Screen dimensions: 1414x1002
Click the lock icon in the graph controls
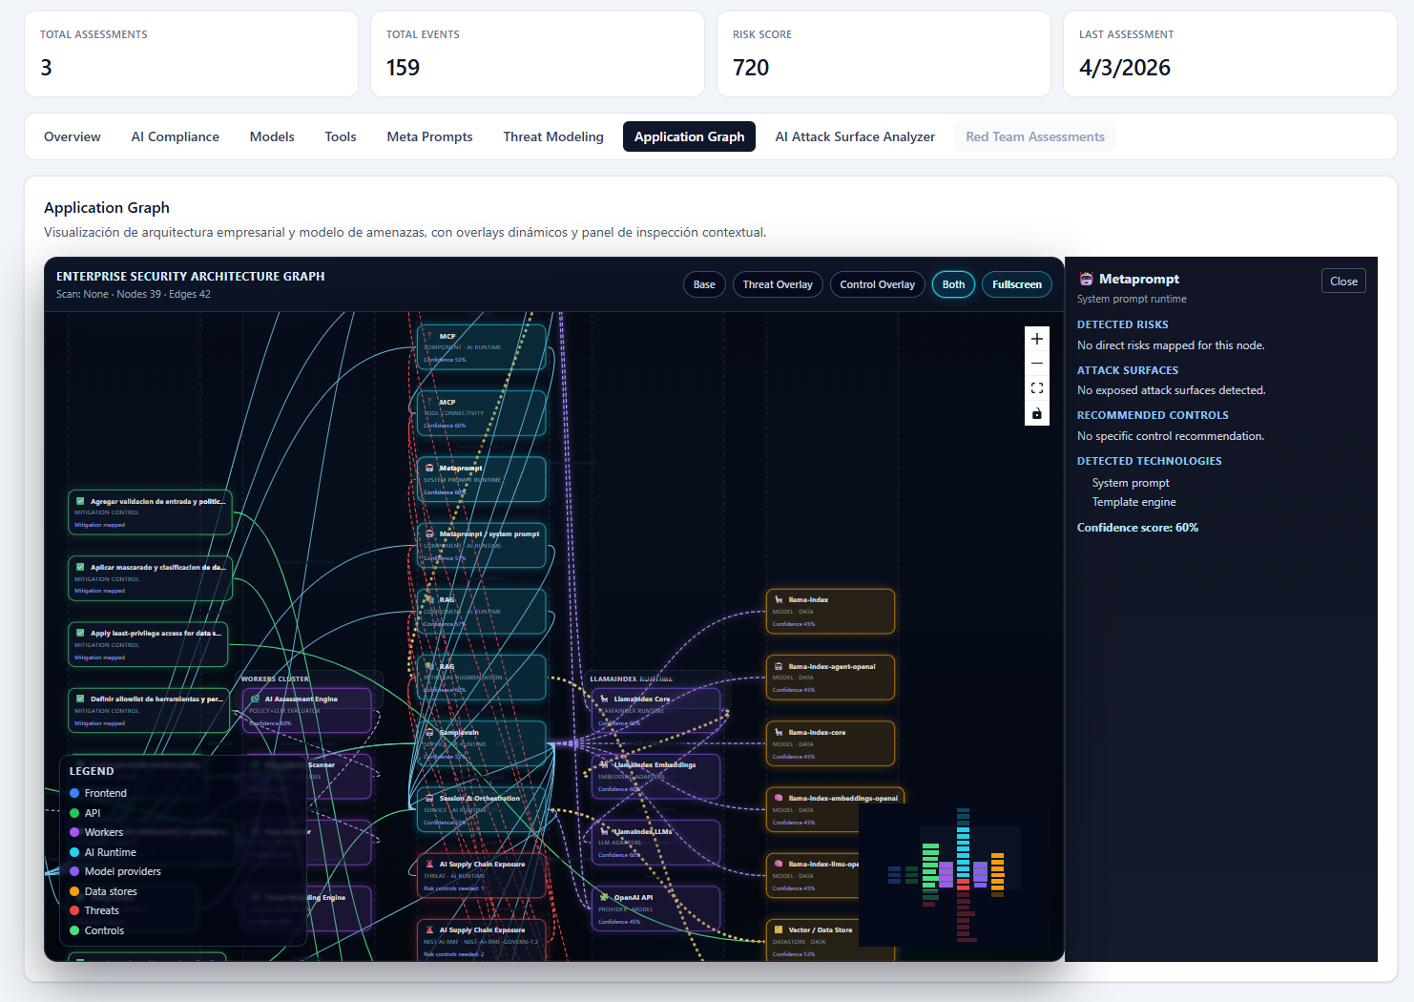(x=1036, y=413)
